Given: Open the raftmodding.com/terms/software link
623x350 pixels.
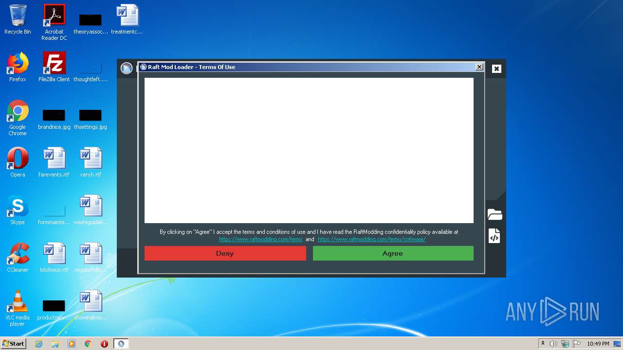Looking at the screenshot, I should (372, 239).
